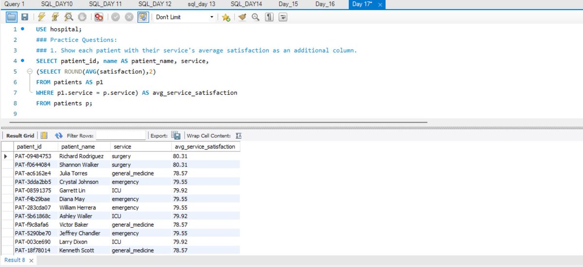Select cell PAT-09484753

36,156
